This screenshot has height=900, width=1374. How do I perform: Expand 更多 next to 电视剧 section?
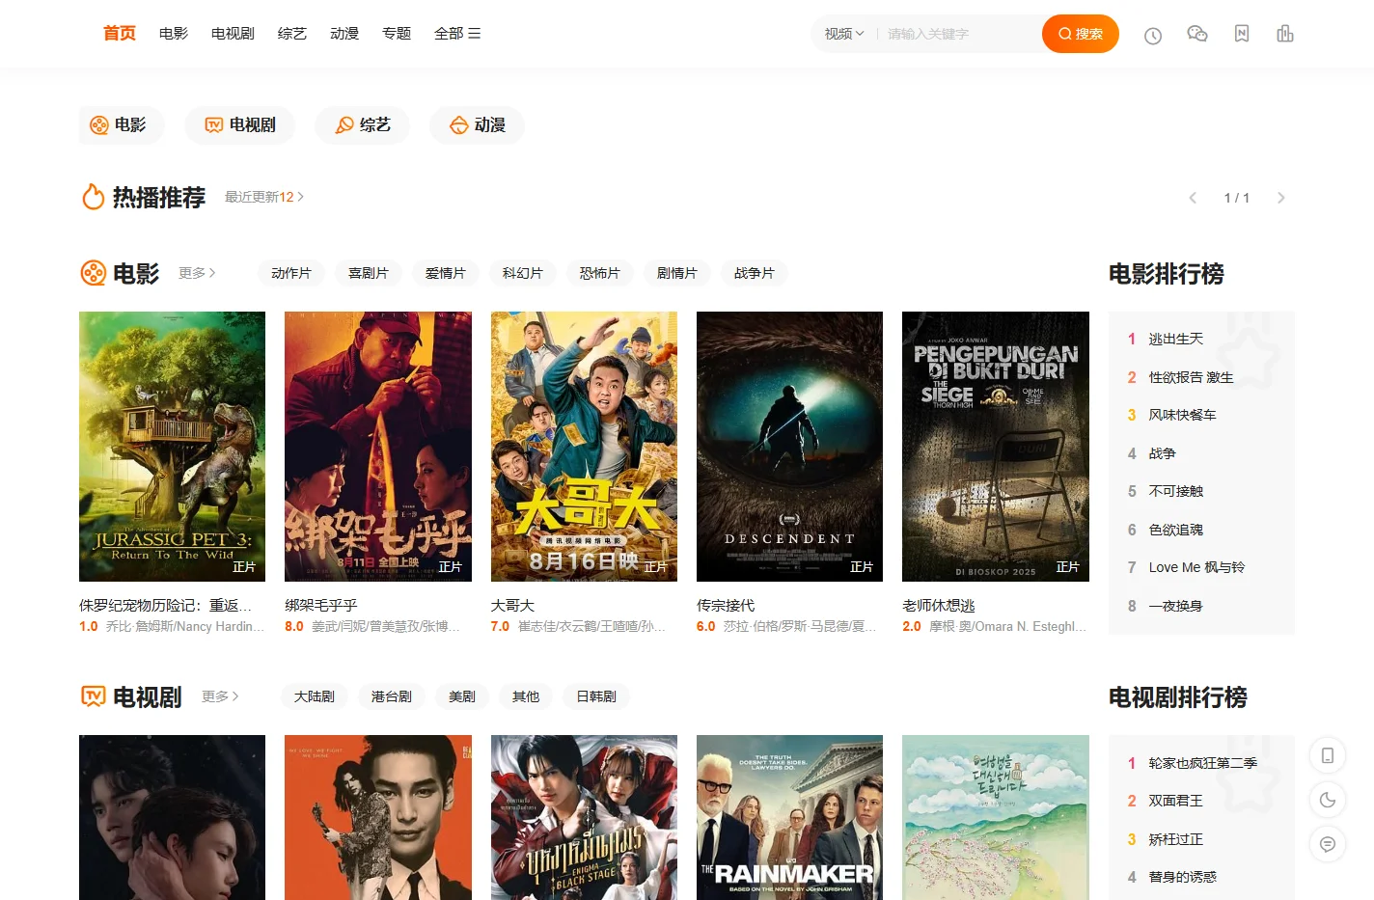[220, 696]
